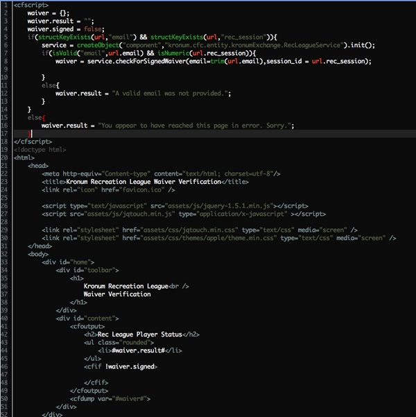
Task: Click the <div id="home"> tag
Action: 68,262
